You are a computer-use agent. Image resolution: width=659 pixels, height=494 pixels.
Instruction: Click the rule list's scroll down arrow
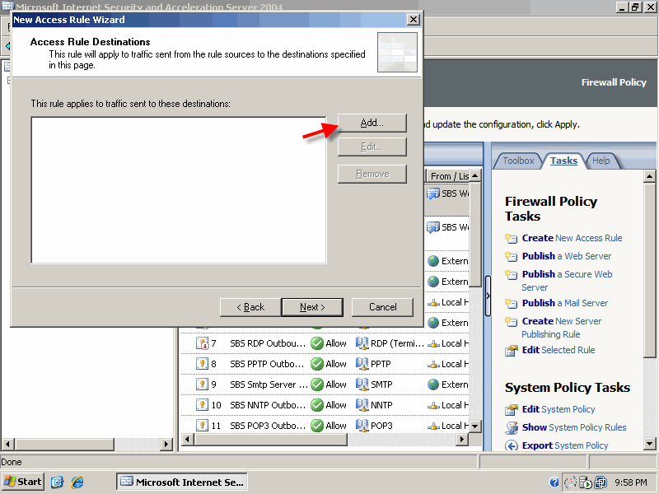475,426
